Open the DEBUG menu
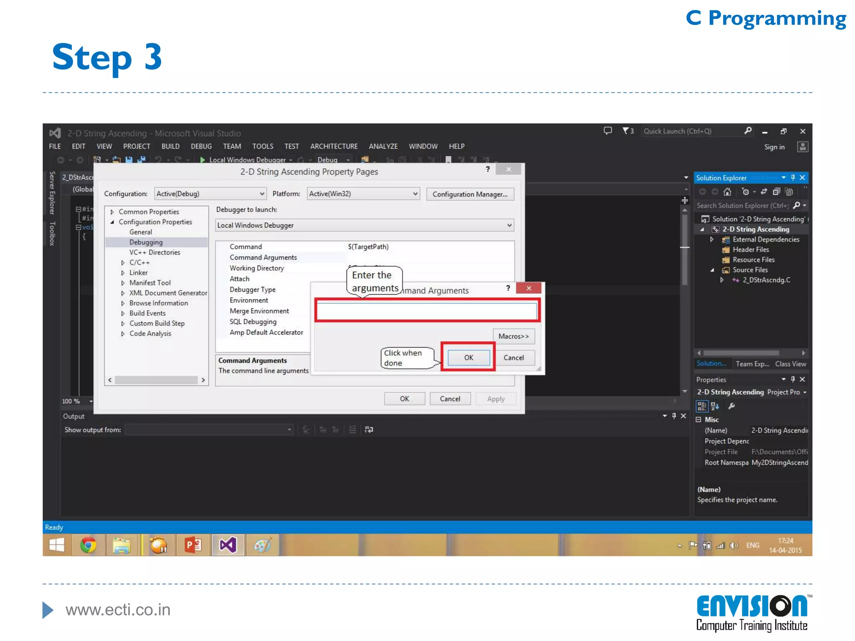Screen dimensions: 855x641 [x=201, y=146]
